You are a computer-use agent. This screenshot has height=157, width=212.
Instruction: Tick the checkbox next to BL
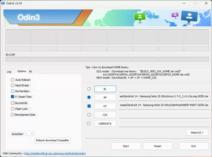click(89, 89)
